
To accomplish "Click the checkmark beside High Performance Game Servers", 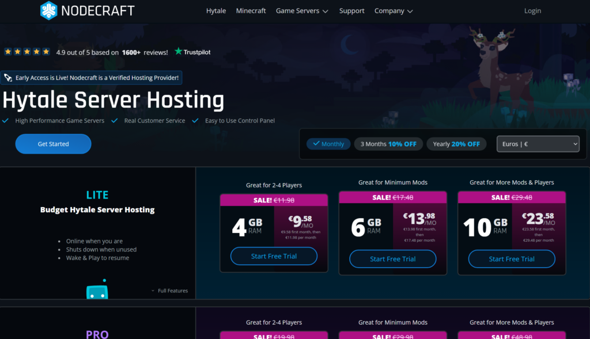I will pyautogui.click(x=5, y=121).
